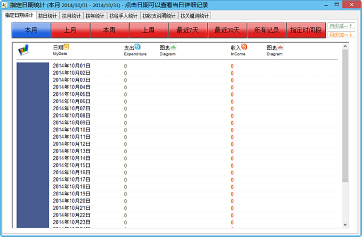This screenshot has height=237, width=362.
Task: Click the 上周 button
Action: tap(148, 30)
